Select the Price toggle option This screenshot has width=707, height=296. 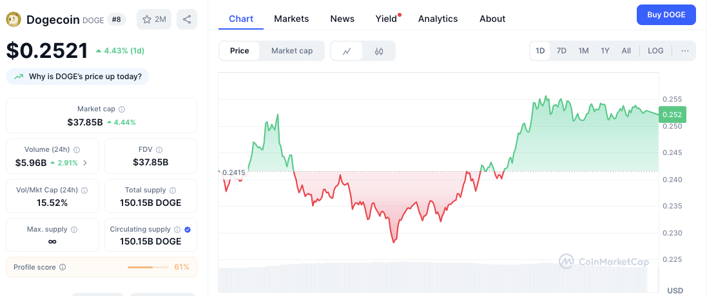(x=239, y=51)
